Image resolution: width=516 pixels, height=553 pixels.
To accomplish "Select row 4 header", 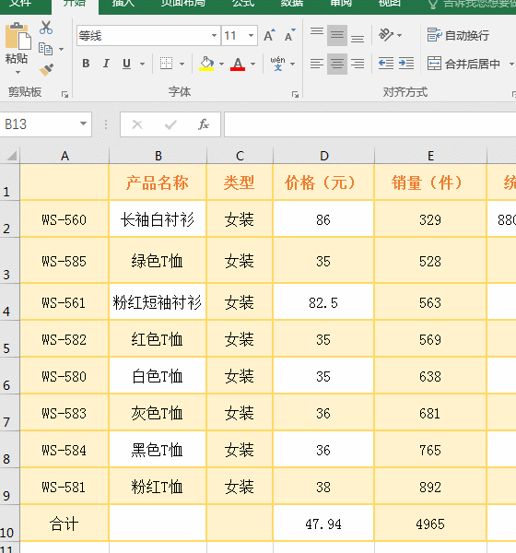I will click(x=9, y=301).
